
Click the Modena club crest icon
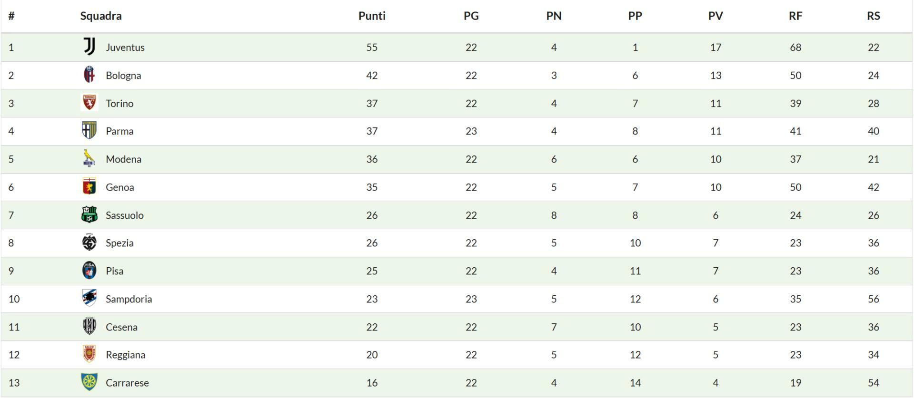(89, 158)
